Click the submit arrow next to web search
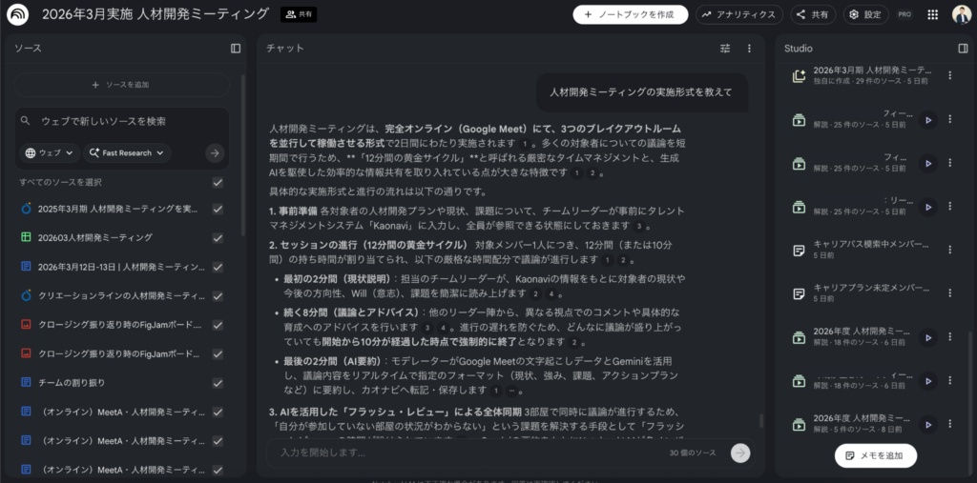 [x=215, y=152]
